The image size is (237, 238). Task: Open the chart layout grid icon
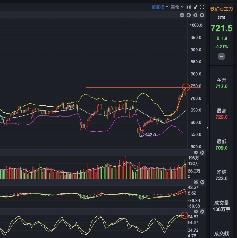[x=188, y=7]
